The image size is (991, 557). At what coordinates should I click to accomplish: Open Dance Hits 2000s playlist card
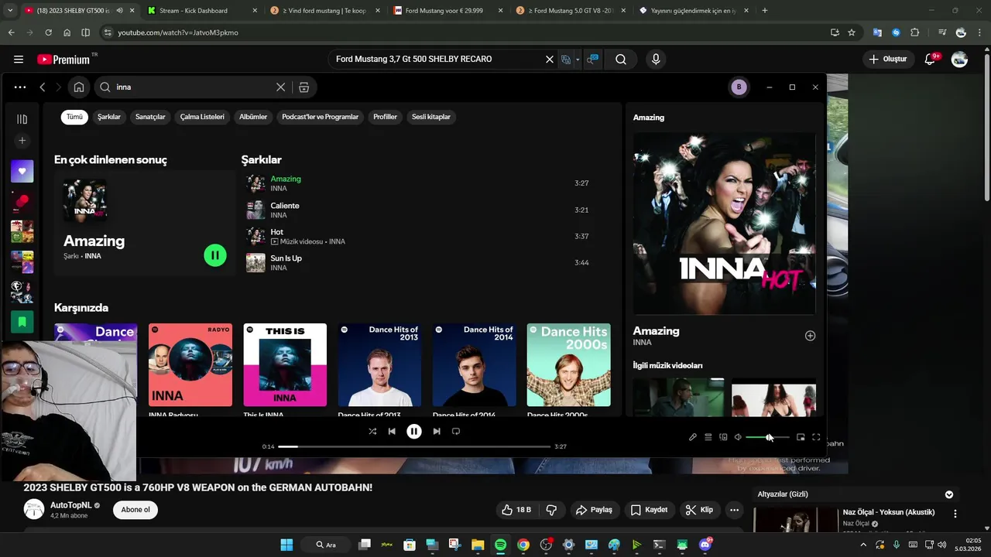tap(569, 370)
